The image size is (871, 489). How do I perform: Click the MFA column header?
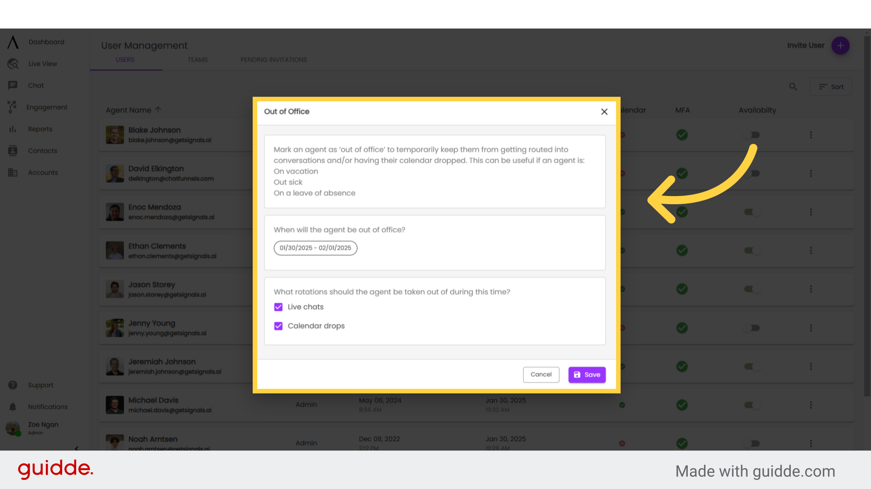click(x=682, y=110)
